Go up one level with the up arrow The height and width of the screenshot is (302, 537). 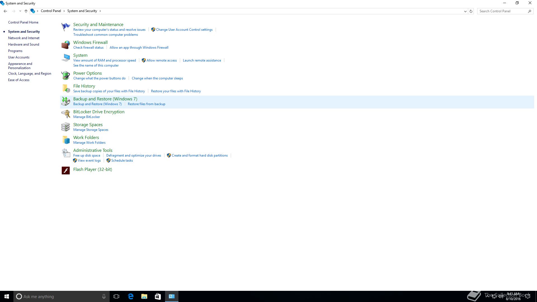click(x=26, y=11)
